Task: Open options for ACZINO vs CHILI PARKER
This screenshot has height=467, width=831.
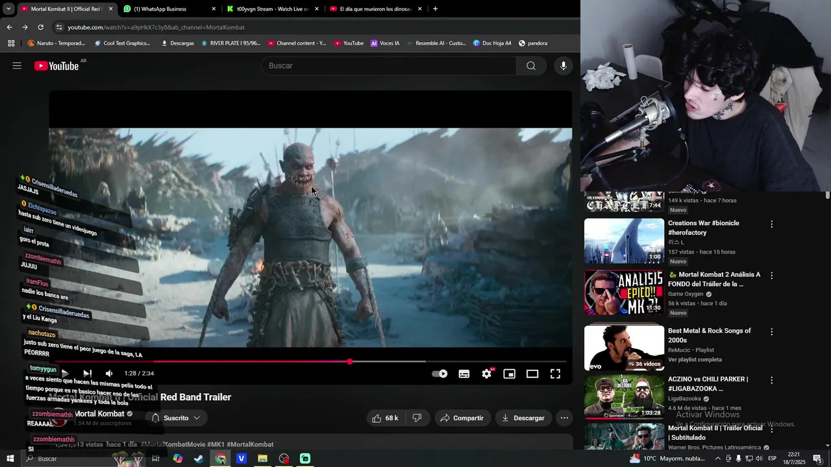Action: click(771, 381)
